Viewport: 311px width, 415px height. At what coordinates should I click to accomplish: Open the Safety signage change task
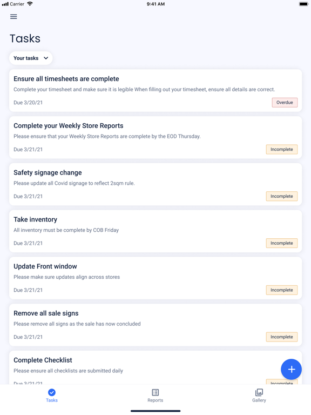tap(155, 184)
